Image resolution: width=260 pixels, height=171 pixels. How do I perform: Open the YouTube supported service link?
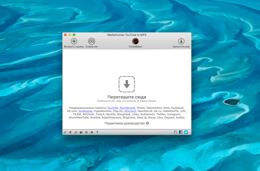pos(112,108)
